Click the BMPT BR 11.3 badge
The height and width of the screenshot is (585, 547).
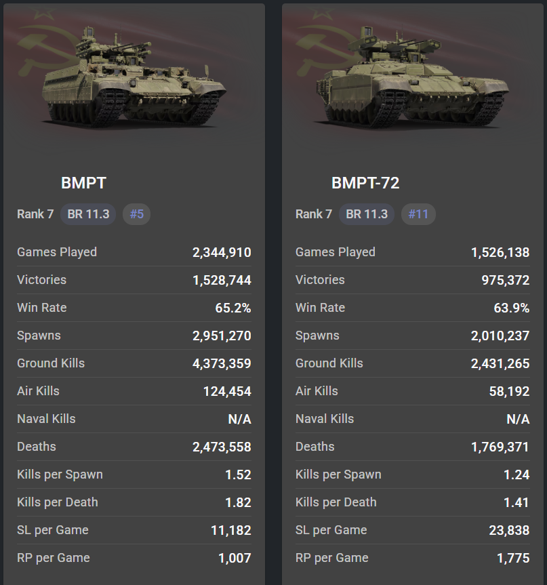pos(88,214)
